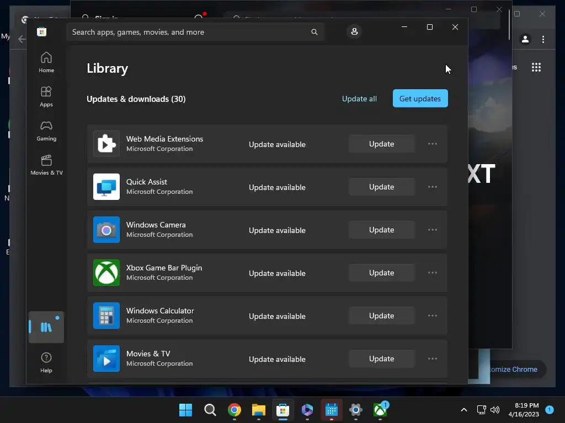Open the volume control in the tray
The image size is (565, 423).
[495, 410]
